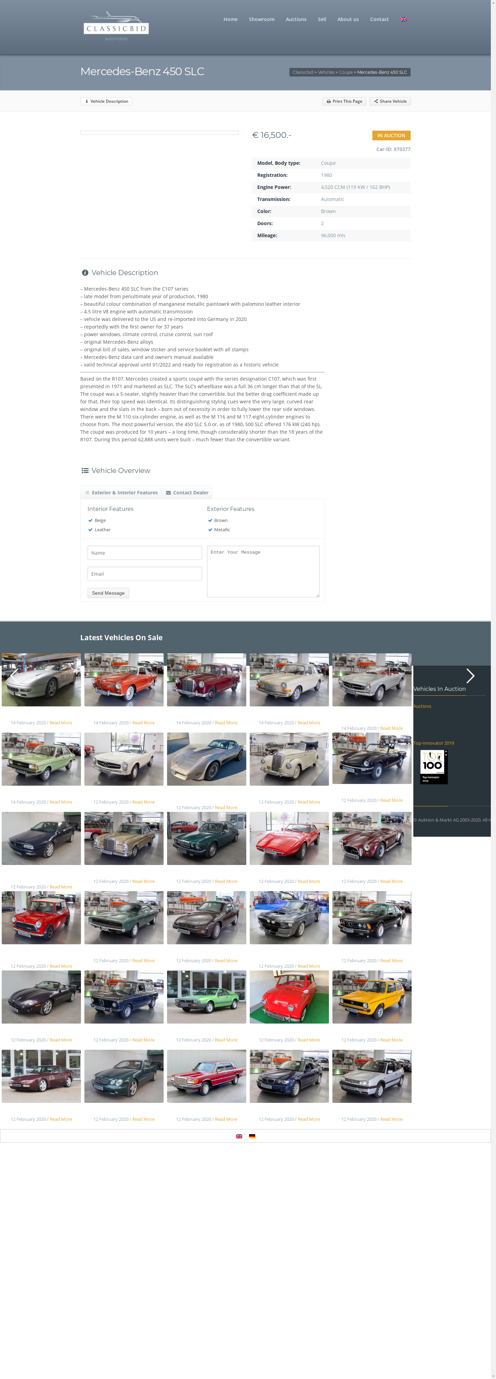Click the Brown exterior feature checkmark

pyautogui.click(x=210, y=520)
